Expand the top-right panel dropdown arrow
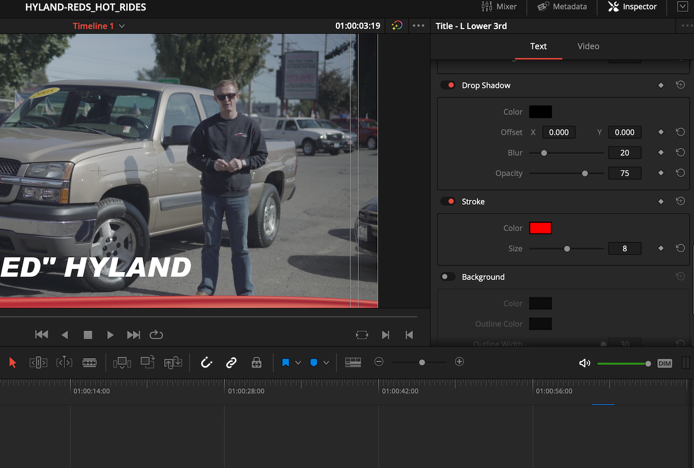The width and height of the screenshot is (694, 468). [682, 7]
